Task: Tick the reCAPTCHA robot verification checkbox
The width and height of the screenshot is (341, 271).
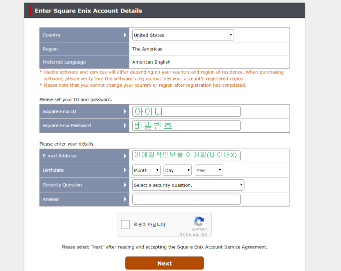Action: click(125, 225)
